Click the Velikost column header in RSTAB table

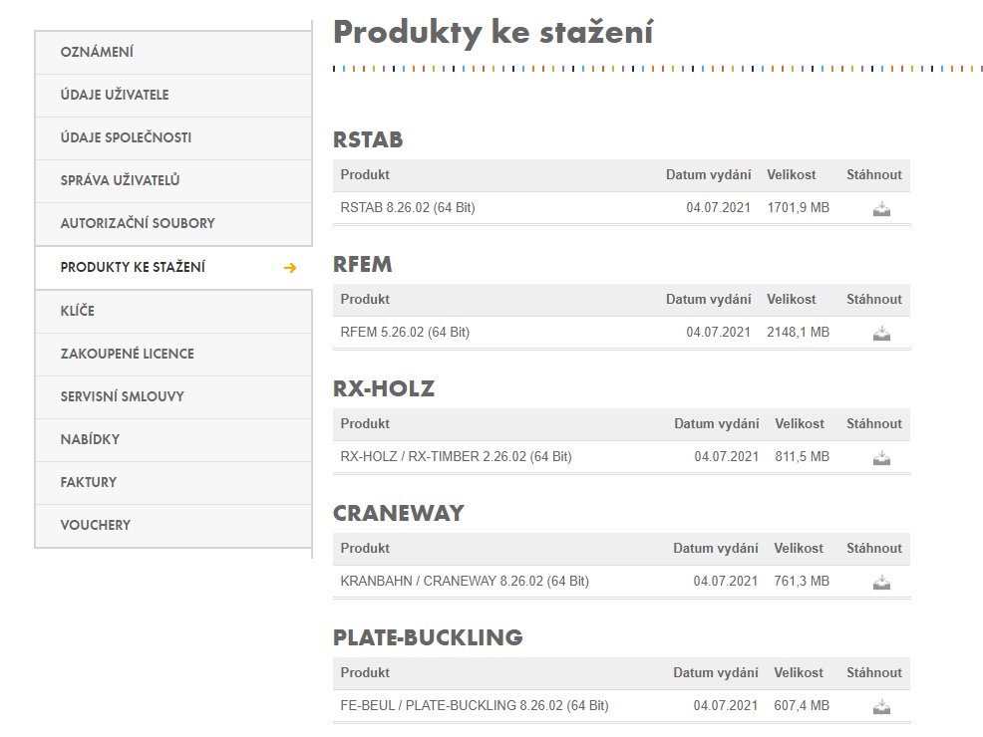click(791, 174)
